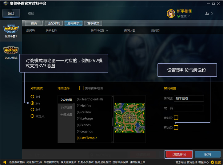Enable the 裁判位 referee checkbox
This screenshot has height=165, width=223.
click(x=176, y=118)
